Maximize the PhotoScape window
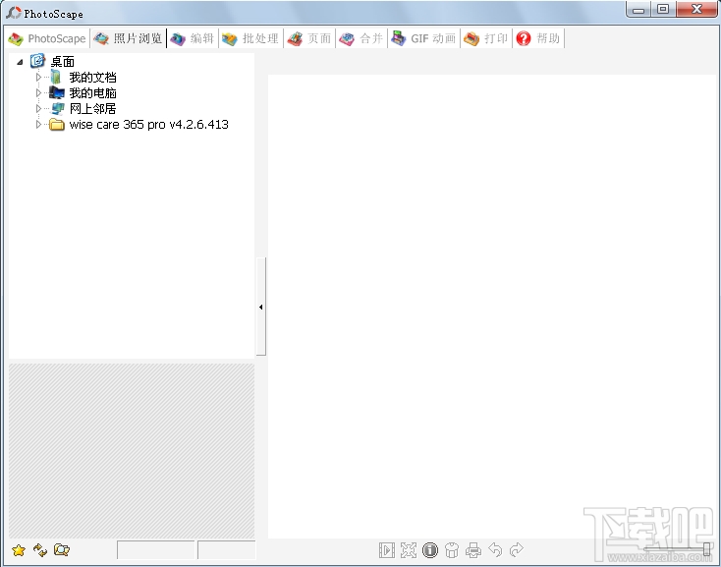 [x=663, y=9]
